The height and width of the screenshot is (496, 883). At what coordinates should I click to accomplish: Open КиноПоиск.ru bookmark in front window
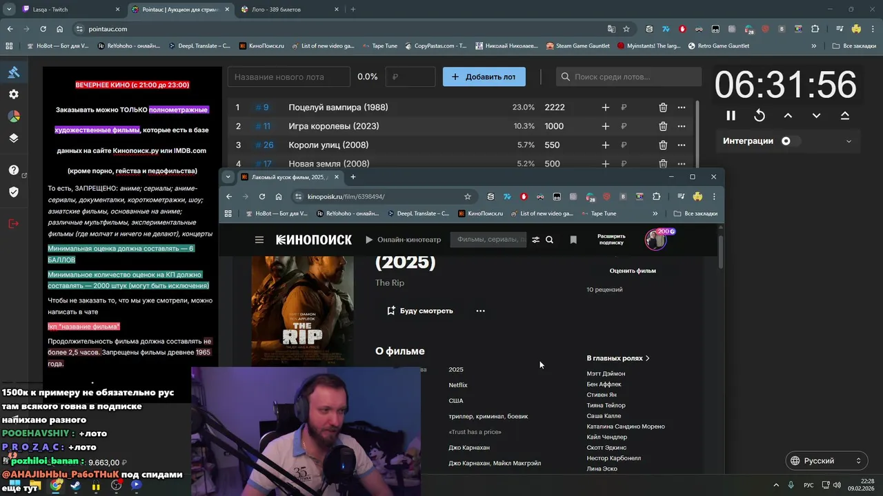tap(480, 214)
